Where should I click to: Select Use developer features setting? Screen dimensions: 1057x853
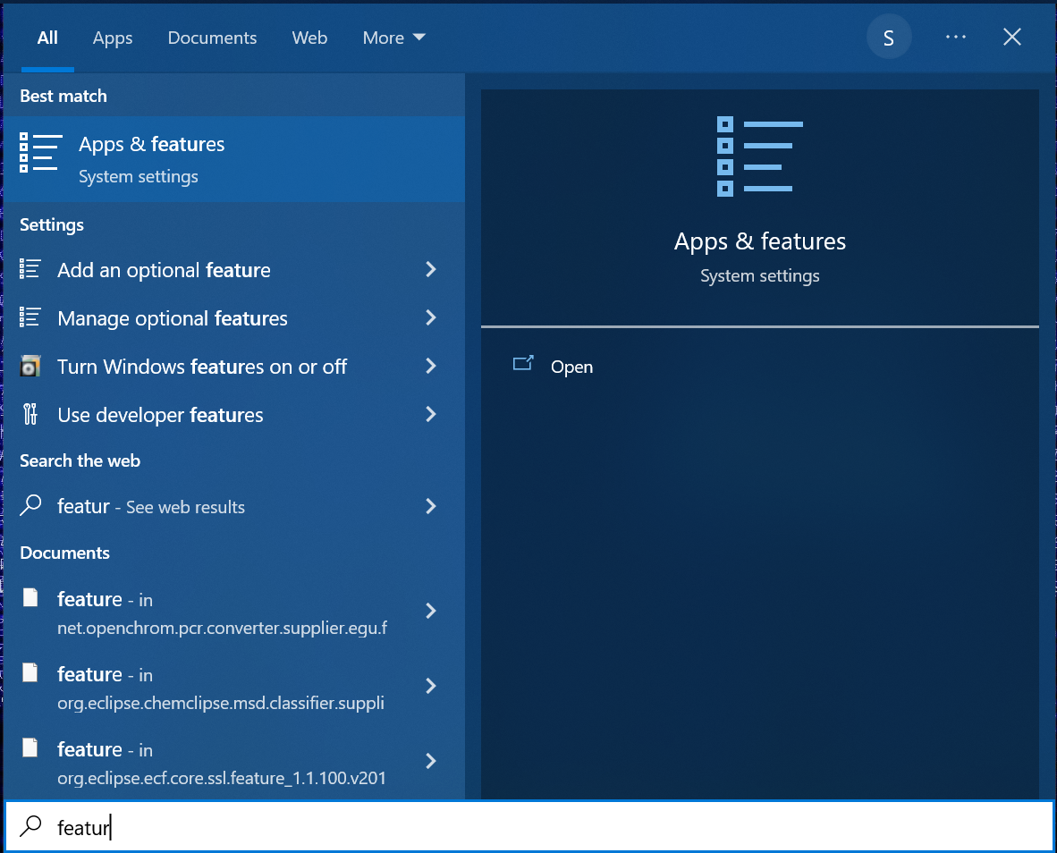(x=234, y=415)
